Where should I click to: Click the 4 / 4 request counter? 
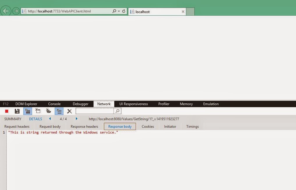(x=63, y=119)
